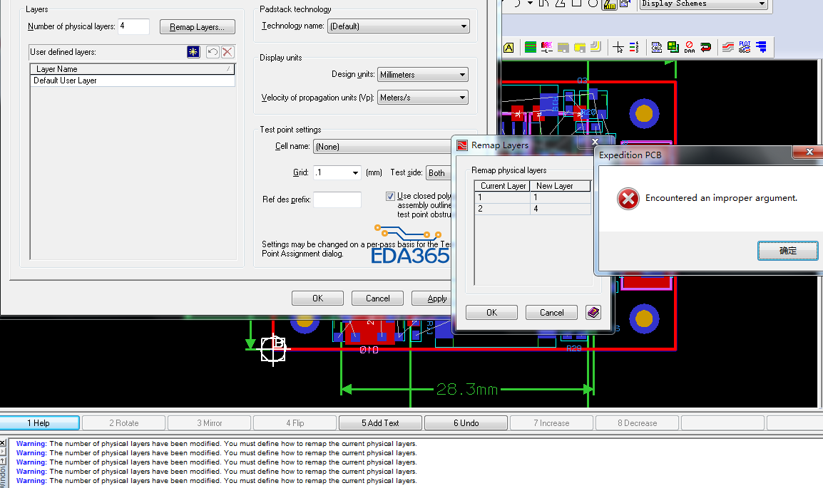Screen dimensions: 823x488
Task: Click undo icon for user defined layers
Action: point(213,52)
